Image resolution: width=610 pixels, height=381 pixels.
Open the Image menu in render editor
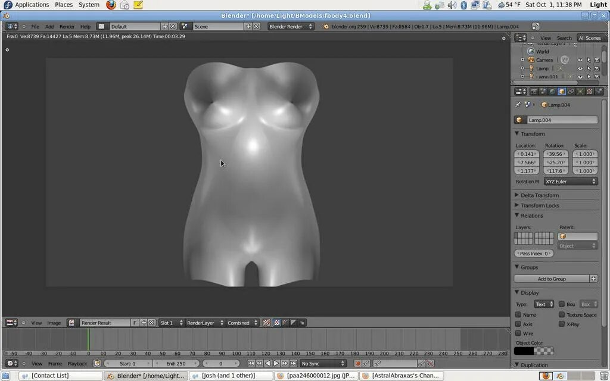tap(54, 323)
